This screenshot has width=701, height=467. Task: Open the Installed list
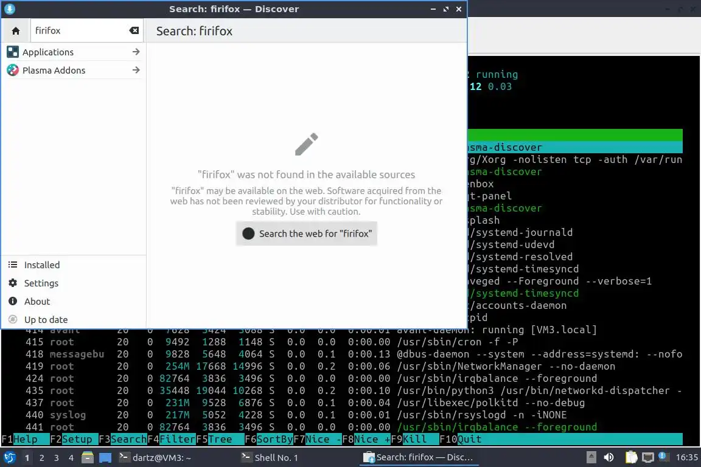(x=73, y=265)
